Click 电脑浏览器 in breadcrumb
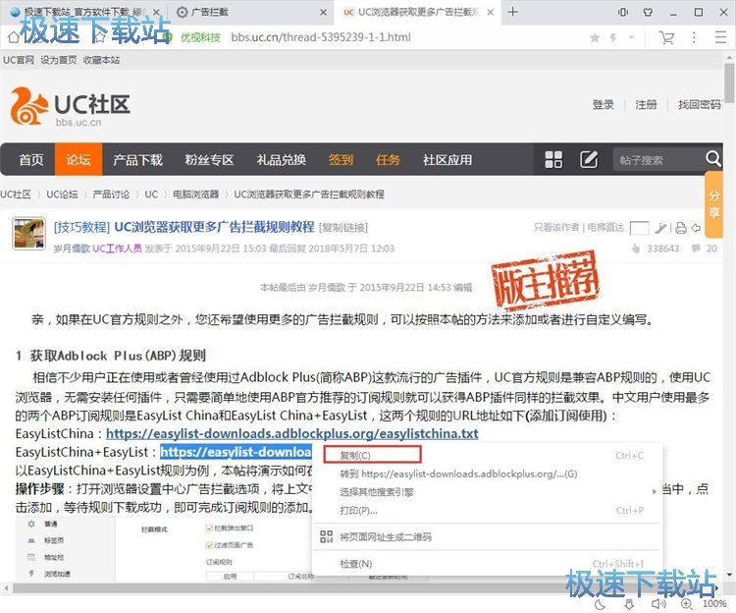The image size is (736, 613). point(195,194)
